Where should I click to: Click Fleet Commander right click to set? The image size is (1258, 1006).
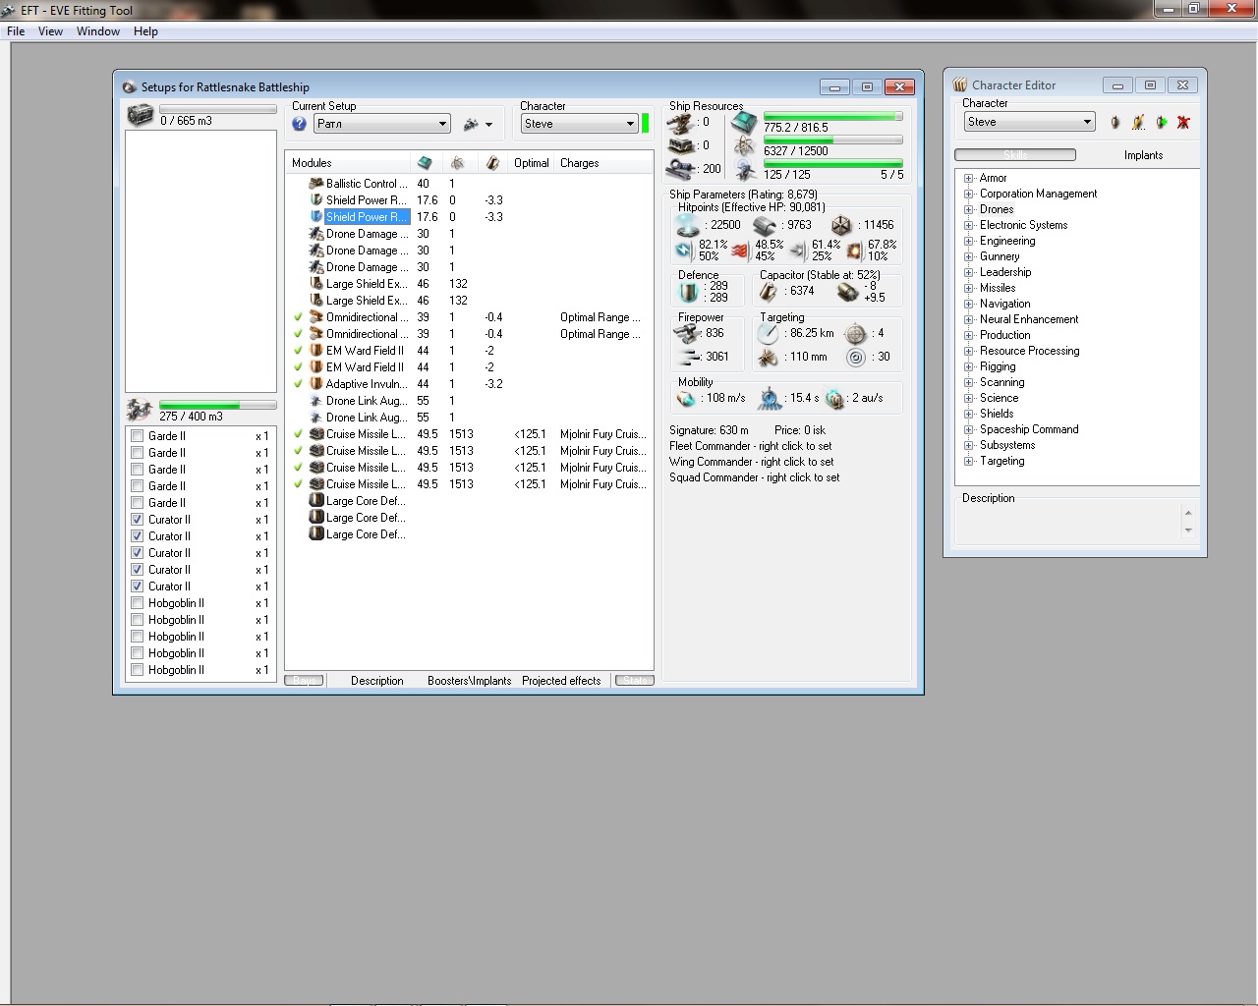tap(750, 446)
